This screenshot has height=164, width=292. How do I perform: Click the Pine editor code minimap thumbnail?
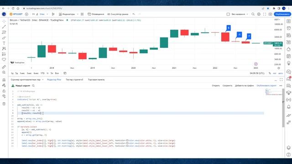tap(274, 92)
